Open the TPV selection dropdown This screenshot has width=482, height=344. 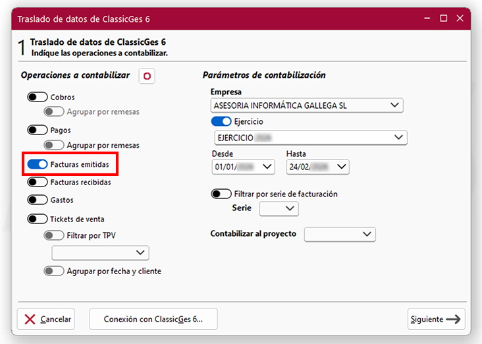[101, 253]
